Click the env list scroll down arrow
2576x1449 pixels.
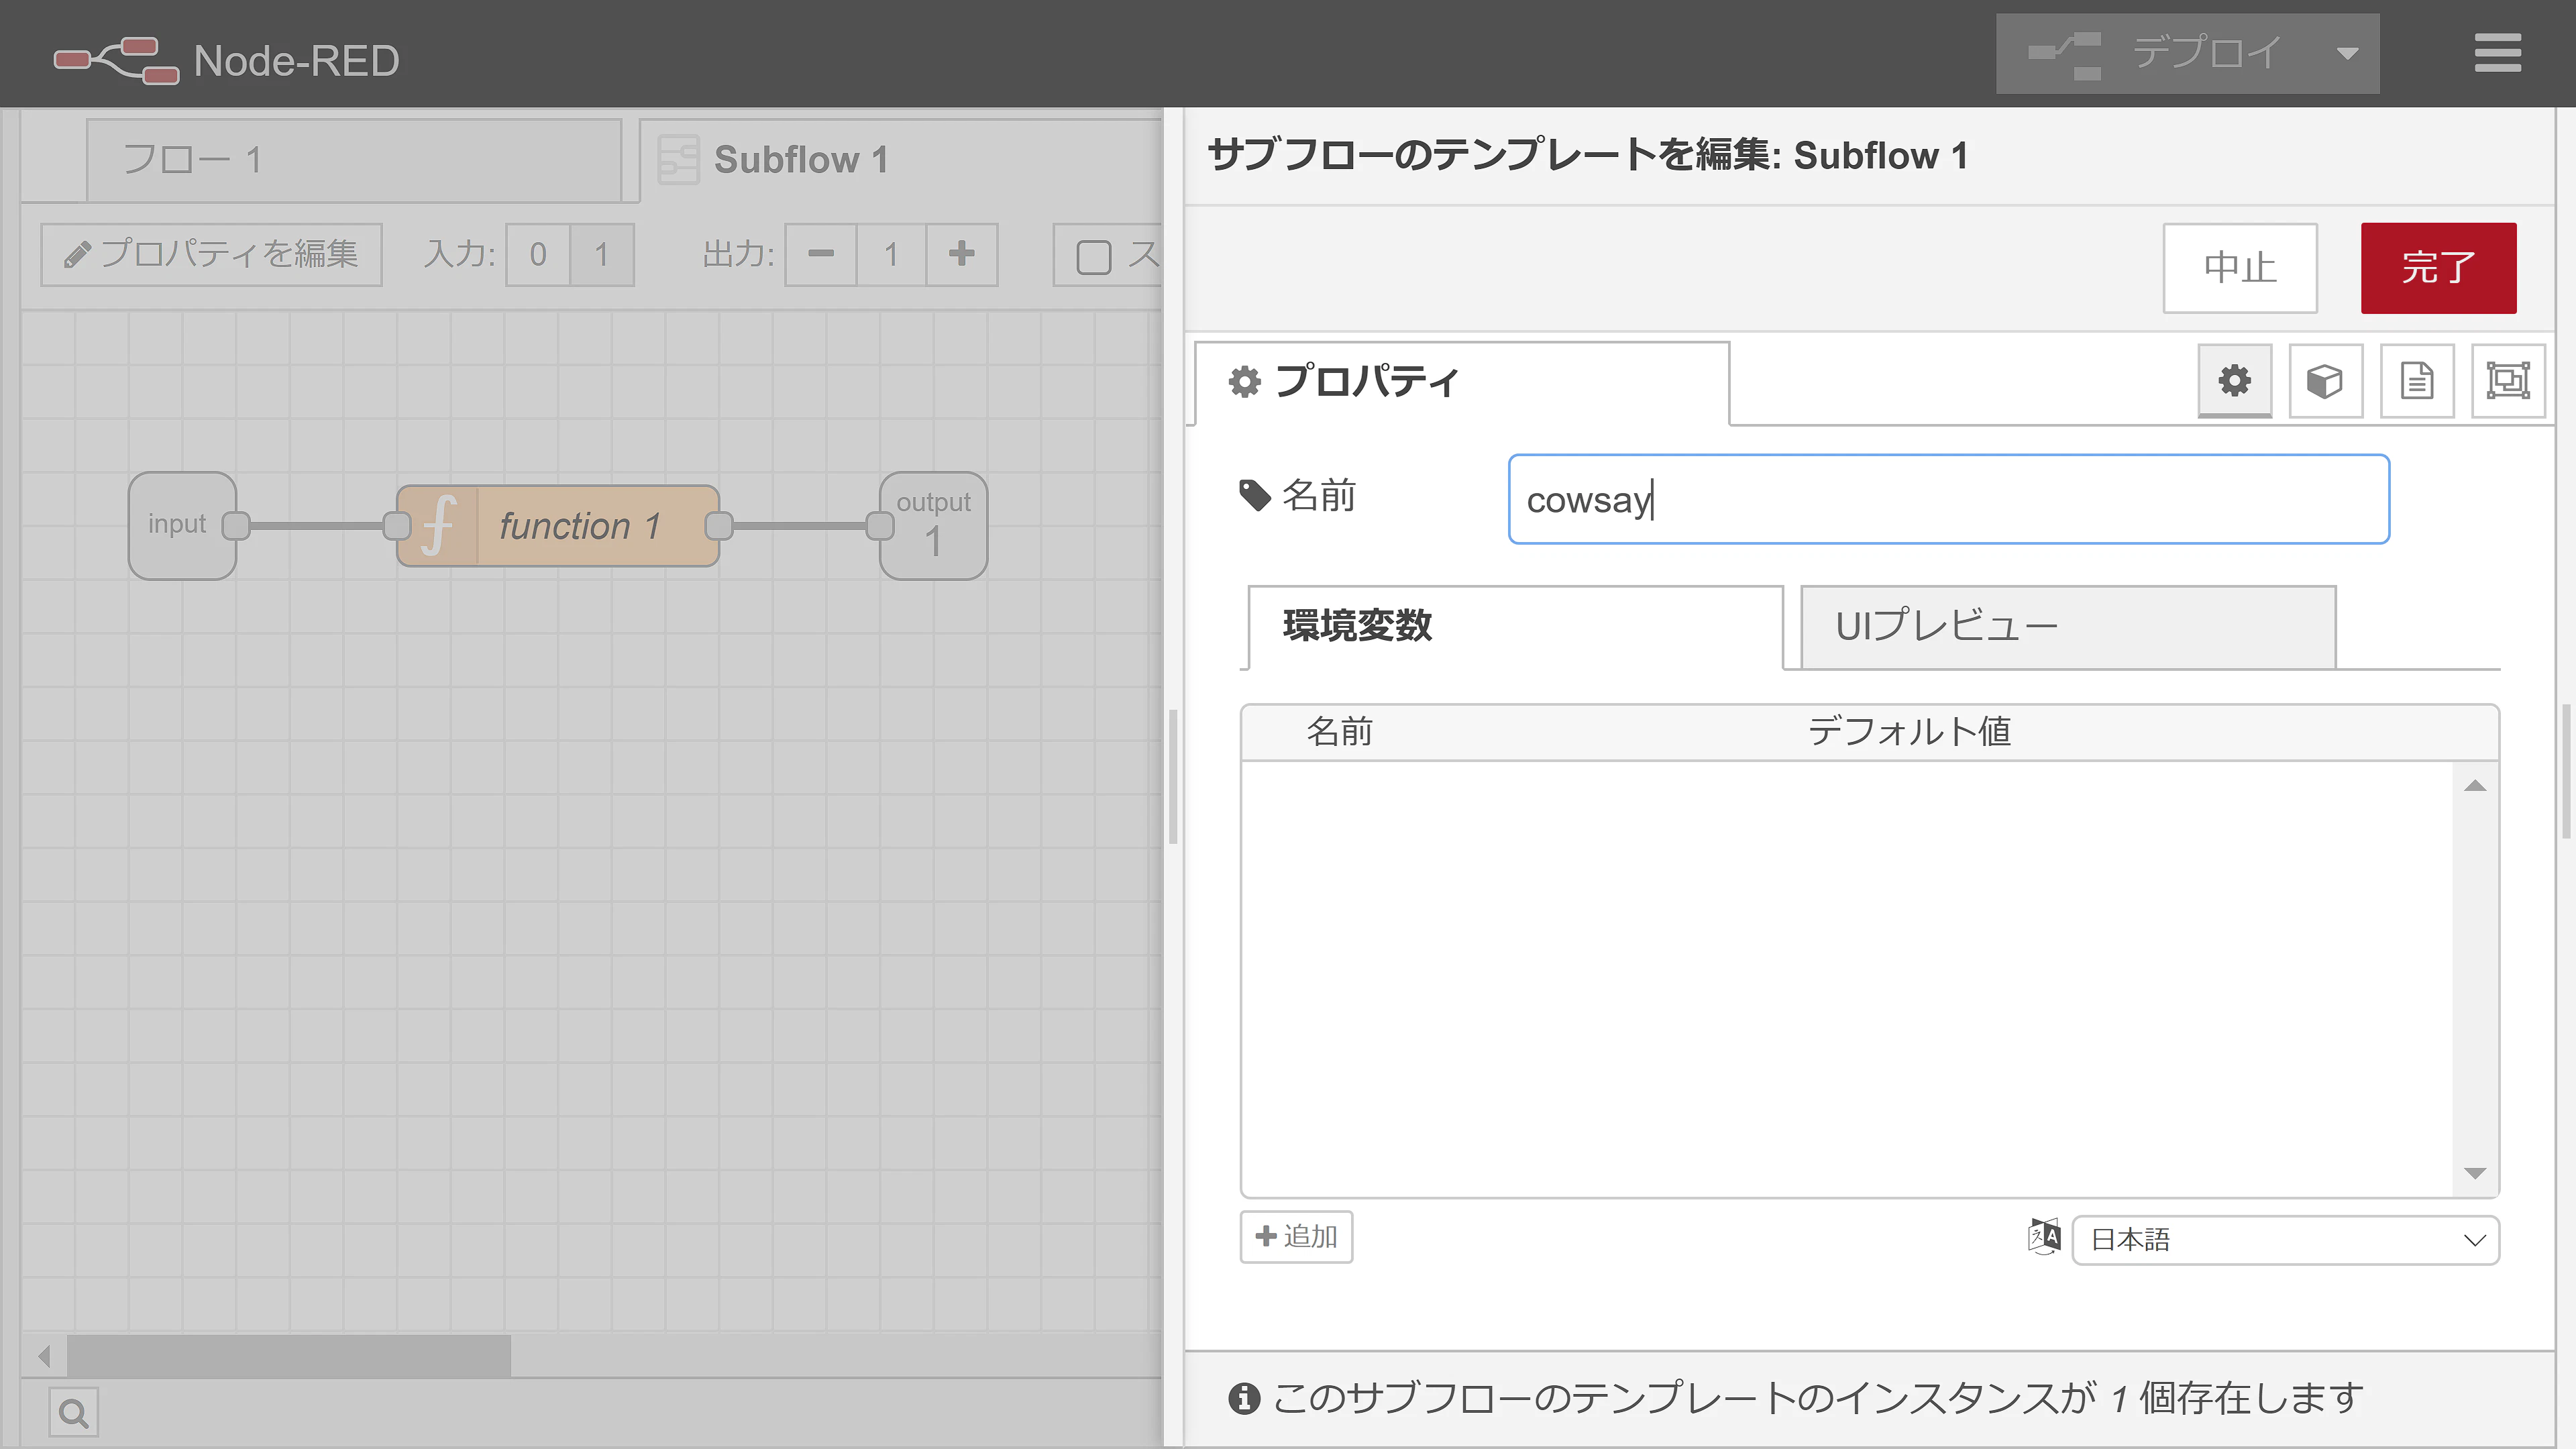coord(2475,1173)
